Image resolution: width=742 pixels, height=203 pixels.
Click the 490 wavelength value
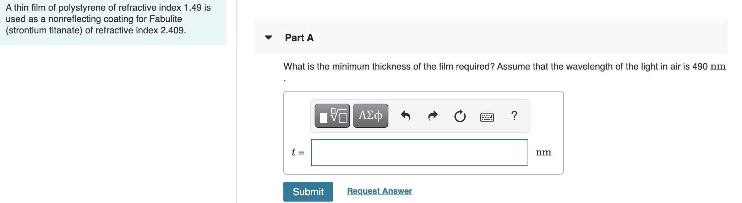(700, 66)
